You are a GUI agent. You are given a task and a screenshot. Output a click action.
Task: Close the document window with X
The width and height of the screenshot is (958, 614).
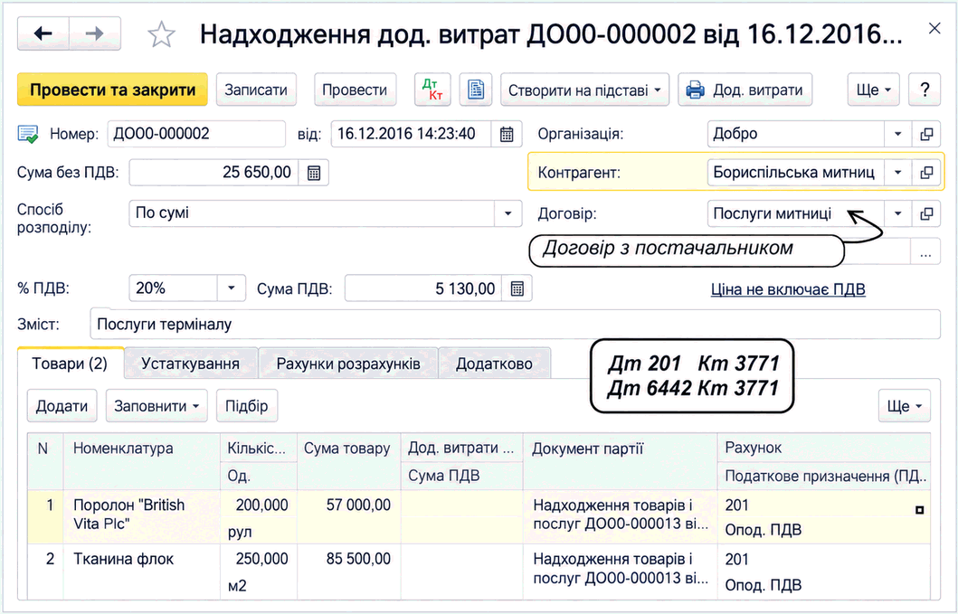point(934,28)
